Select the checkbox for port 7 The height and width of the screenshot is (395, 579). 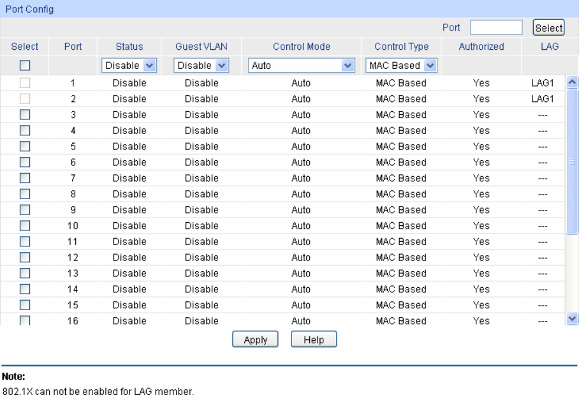click(25, 178)
